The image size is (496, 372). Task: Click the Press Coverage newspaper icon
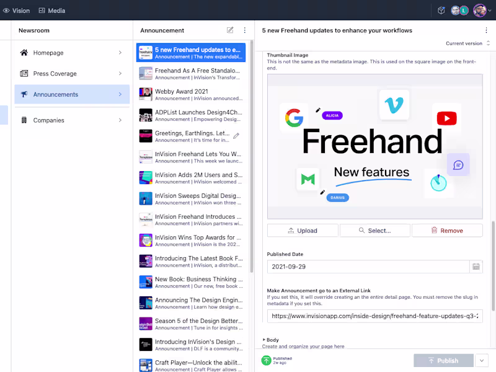coord(24,73)
